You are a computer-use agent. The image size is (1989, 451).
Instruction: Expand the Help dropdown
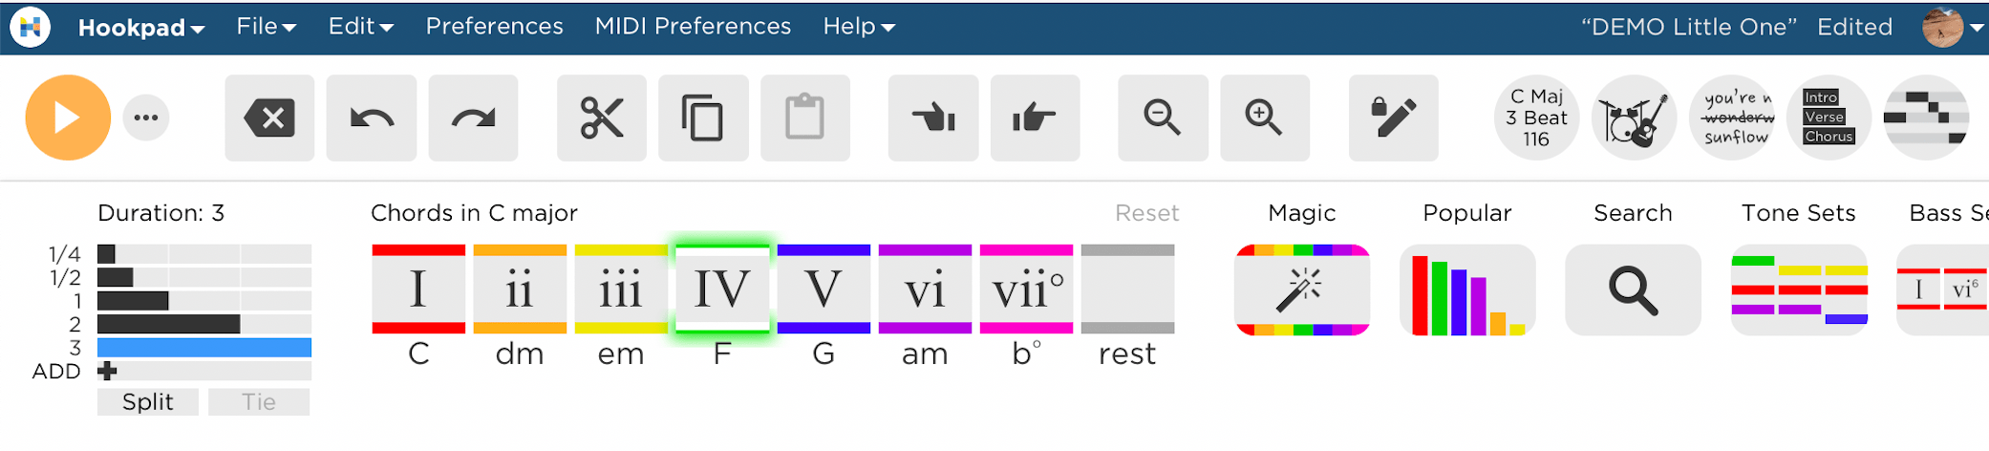pos(859,27)
